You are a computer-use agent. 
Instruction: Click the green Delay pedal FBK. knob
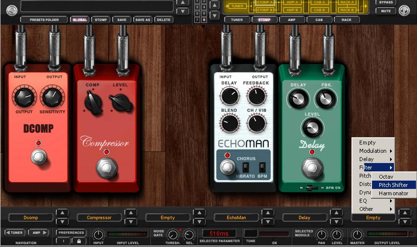pyautogui.click(x=326, y=99)
